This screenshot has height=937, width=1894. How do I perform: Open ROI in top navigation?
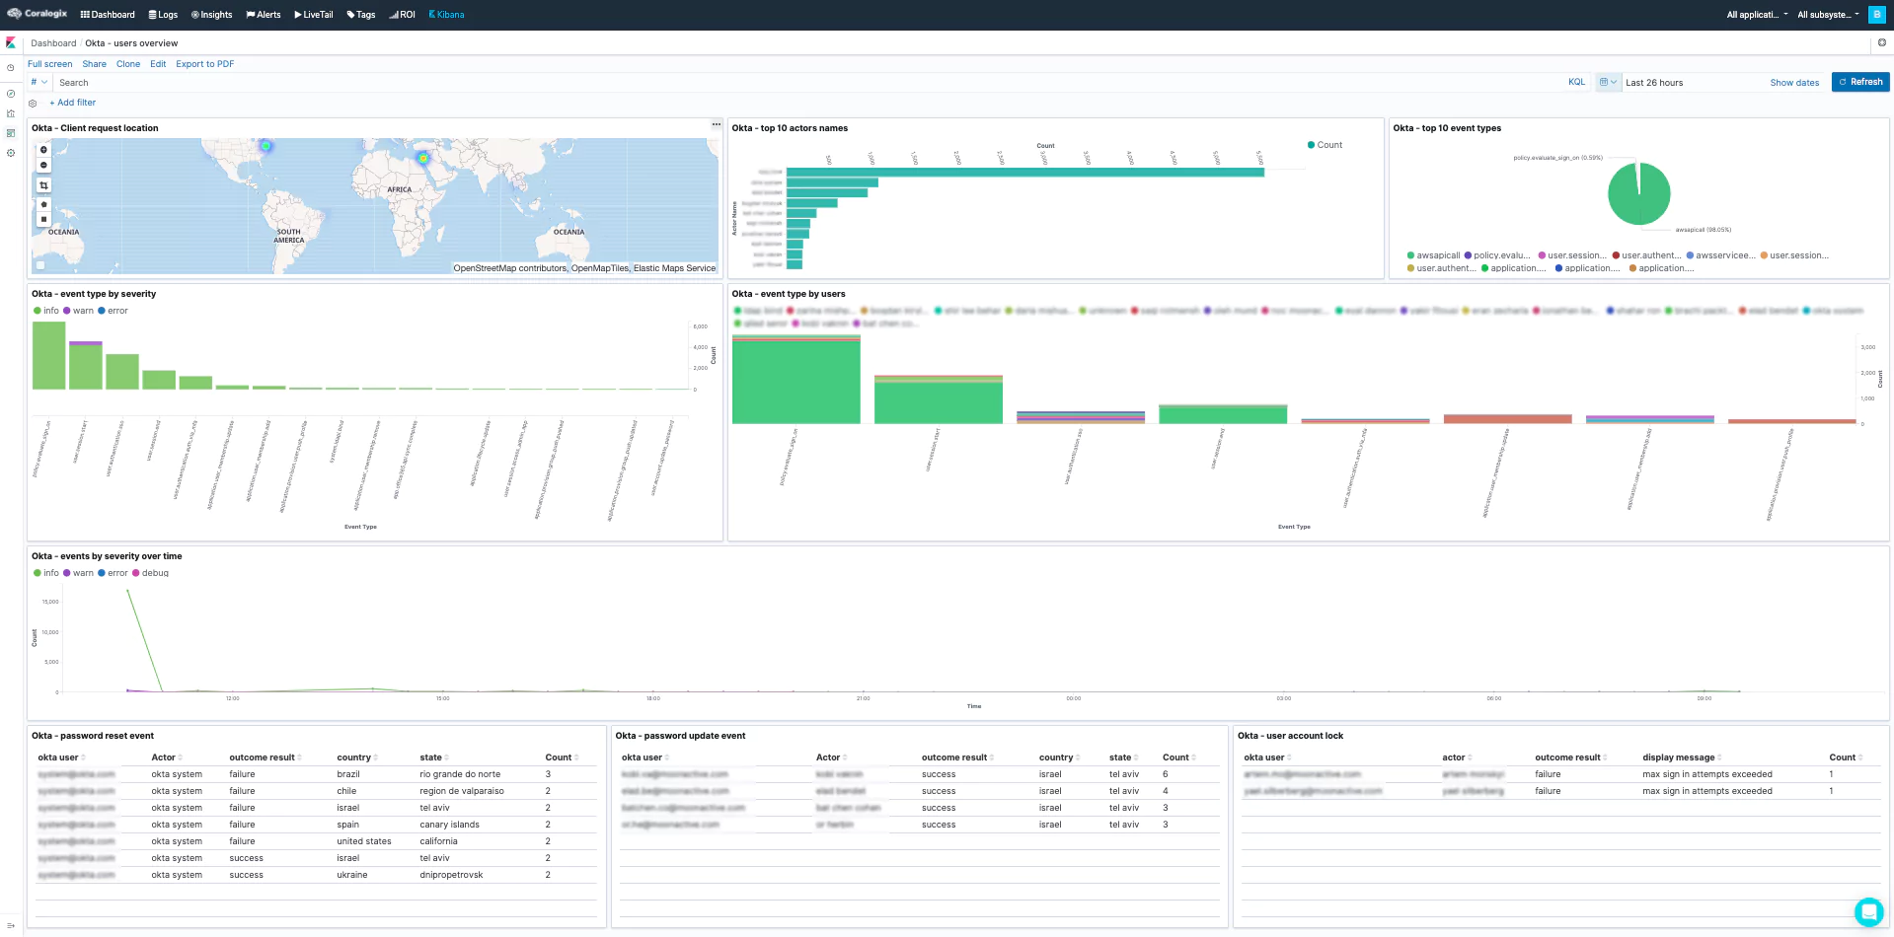pyautogui.click(x=402, y=15)
